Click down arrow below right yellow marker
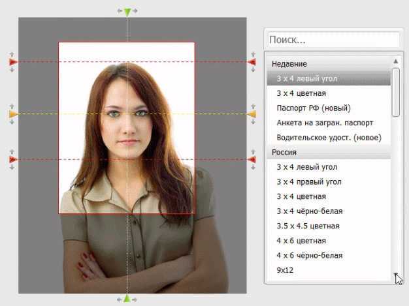This screenshot has width=409, height=306. click(x=253, y=121)
